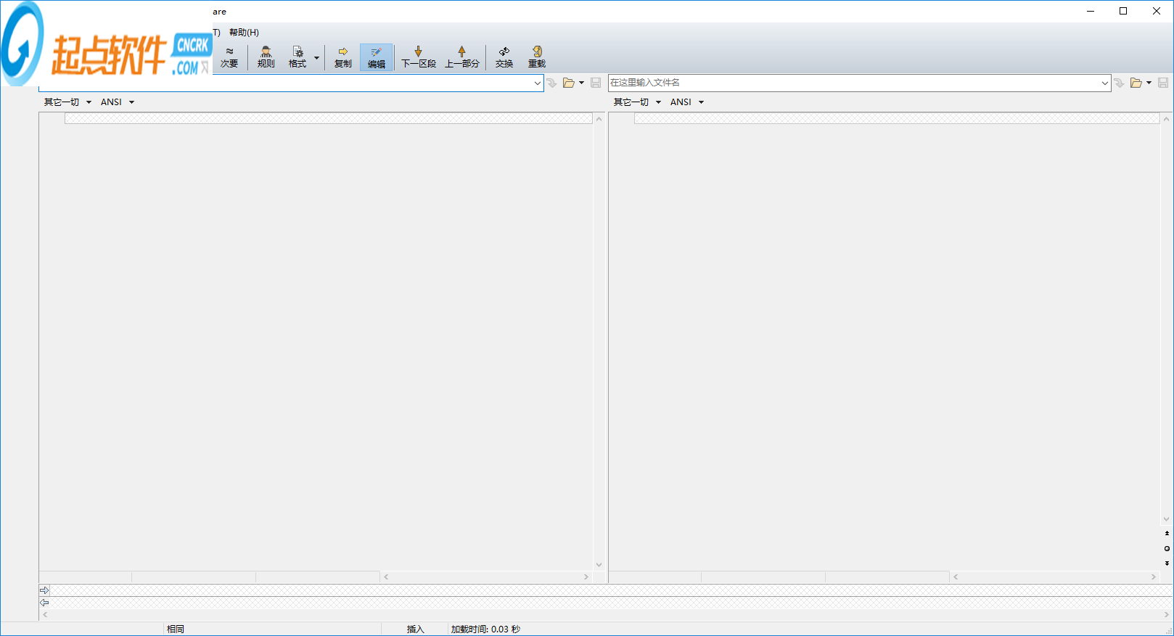
Task: Click the left pane scroll-down arrow
Action: pyautogui.click(x=599, y=565)
